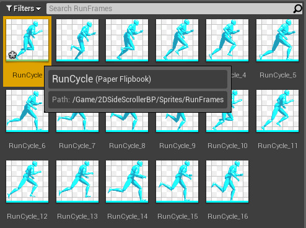Click the RunCycle_9 asset label
Viewport: 306px width, 228px height.
177,146
